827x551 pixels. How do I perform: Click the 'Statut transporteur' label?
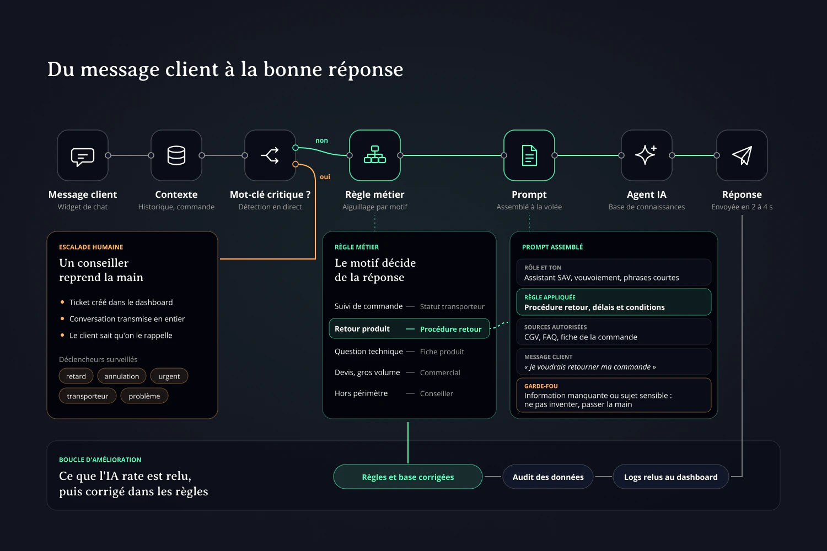click(452, 306)
